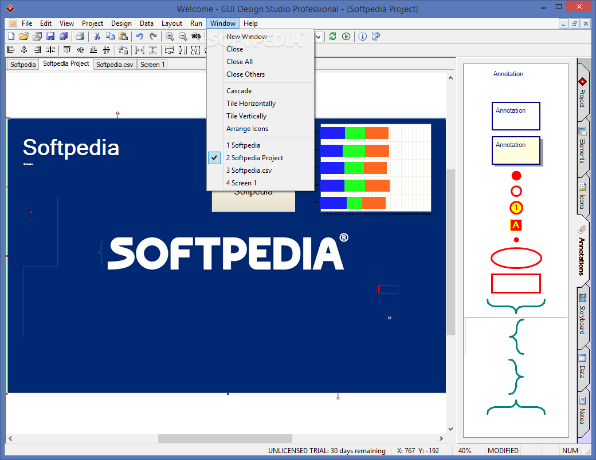The image size is (596, 460).
Task: Click the Redo arrow icon
Action: tap(153, 37)
